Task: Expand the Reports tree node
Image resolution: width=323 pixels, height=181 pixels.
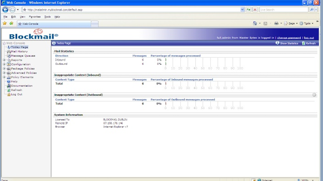Action: coord(4,60)
